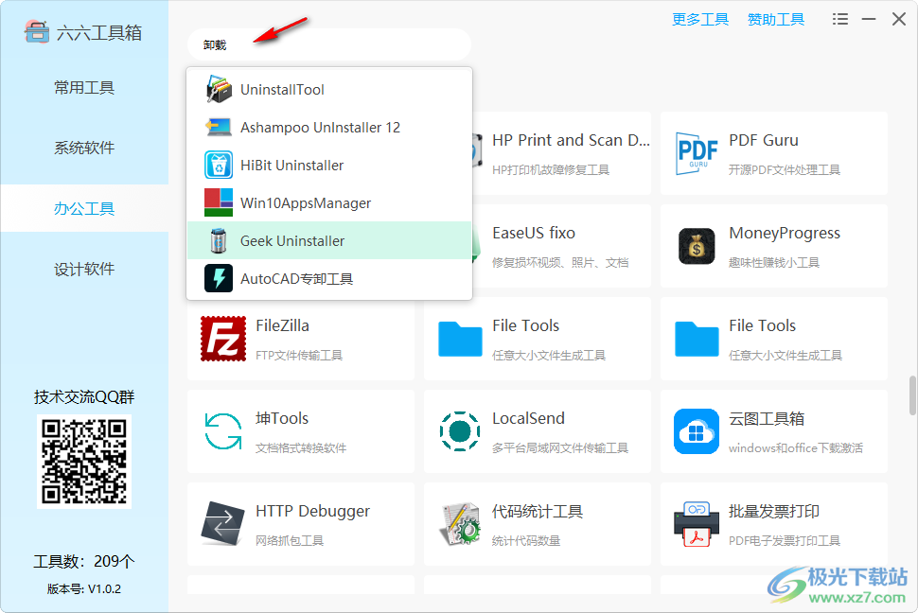Viewport: 918px width, 613px height.
Task: Select Win10AppsManager in the dropdown
Action: [x=329, y=202]
